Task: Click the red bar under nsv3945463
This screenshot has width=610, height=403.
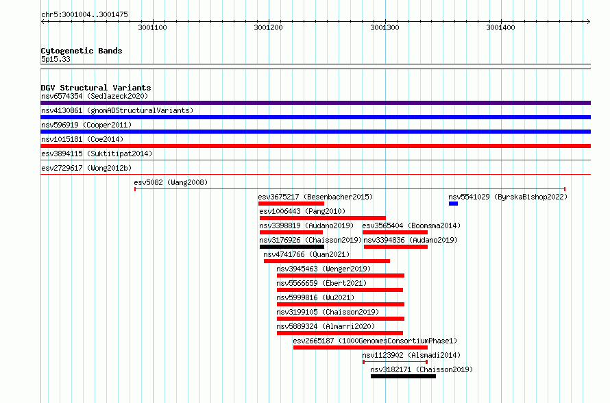Action: coord(341,276)
